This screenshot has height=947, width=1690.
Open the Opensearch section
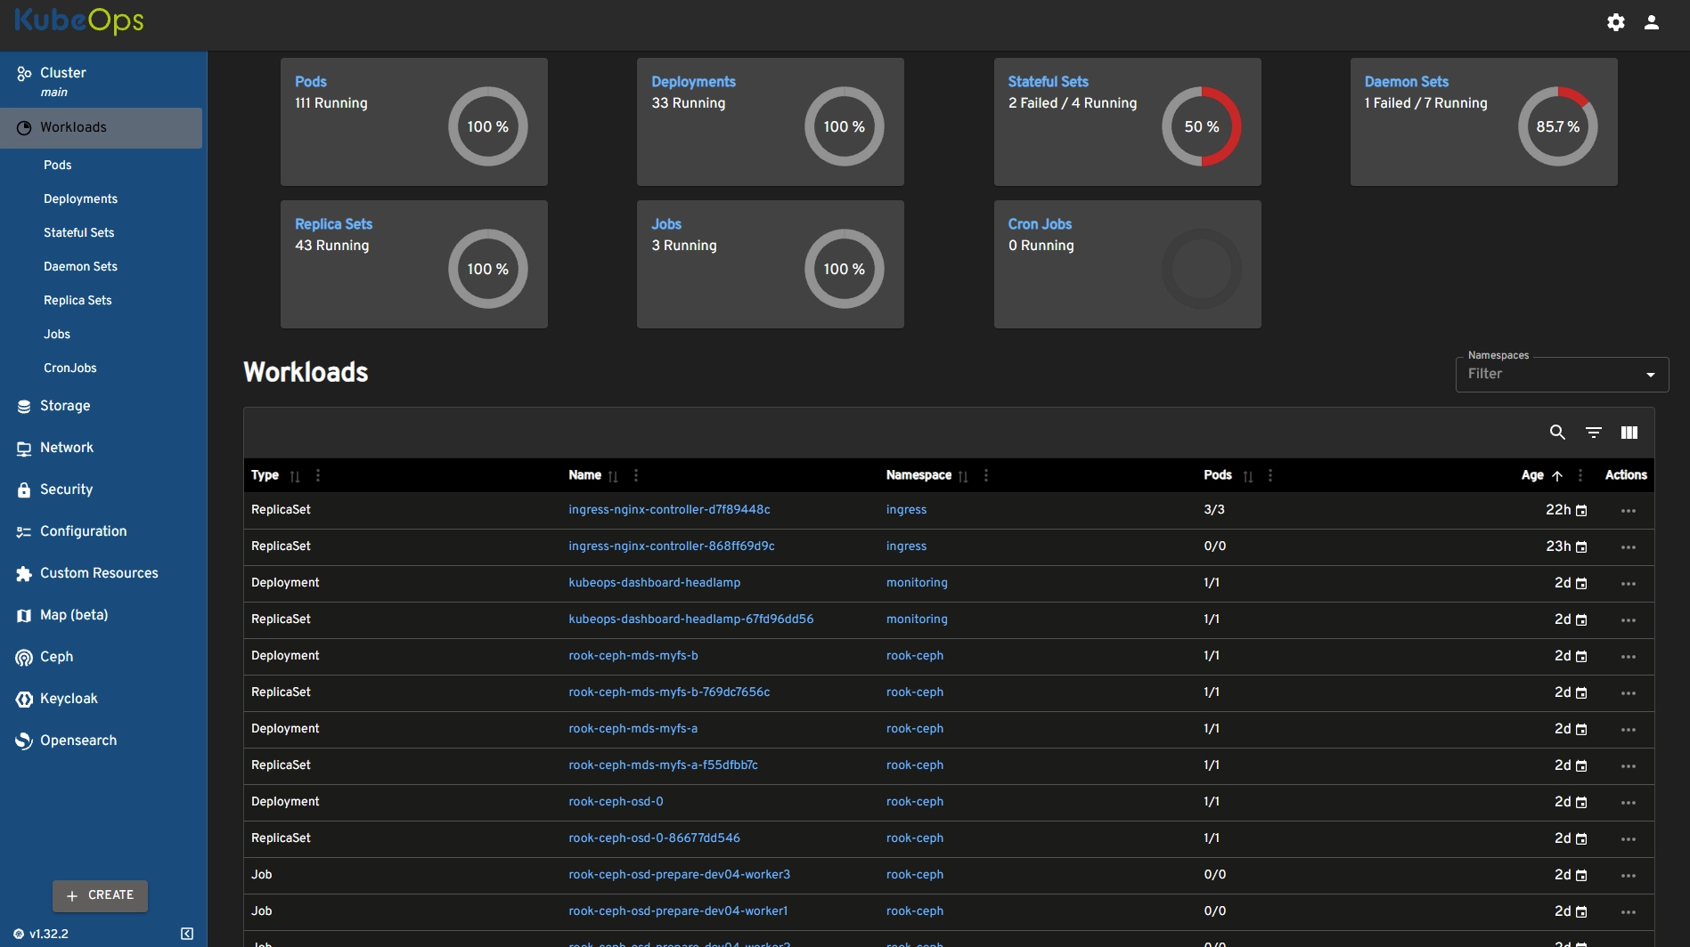(78, 740)
